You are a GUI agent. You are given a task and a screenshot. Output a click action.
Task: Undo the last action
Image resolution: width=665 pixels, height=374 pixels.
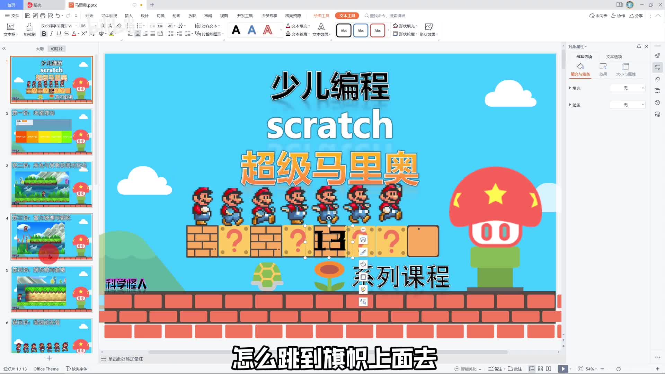click(58, 16)
